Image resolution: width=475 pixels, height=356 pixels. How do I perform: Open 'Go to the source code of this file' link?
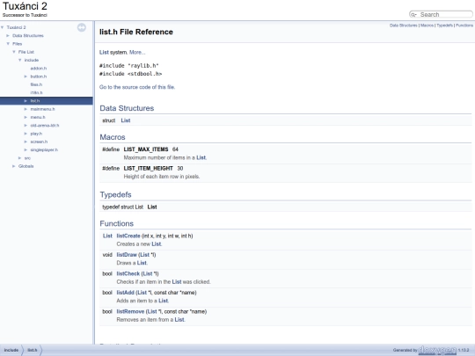coord(137,87)
